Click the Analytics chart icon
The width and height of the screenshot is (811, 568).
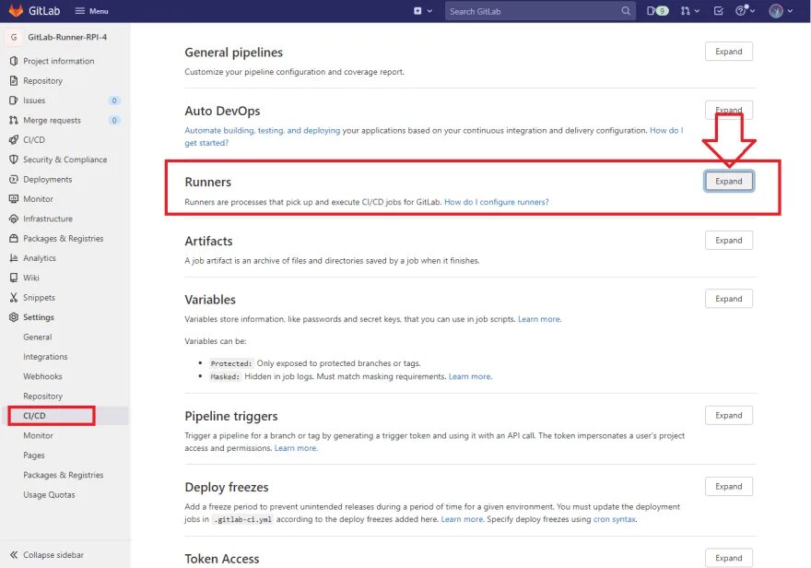[x=14, y=258]
